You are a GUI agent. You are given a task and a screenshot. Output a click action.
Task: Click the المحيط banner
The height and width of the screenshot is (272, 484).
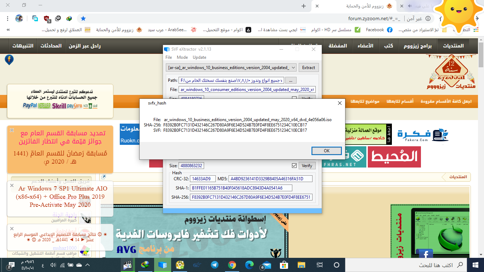point(394,157)
